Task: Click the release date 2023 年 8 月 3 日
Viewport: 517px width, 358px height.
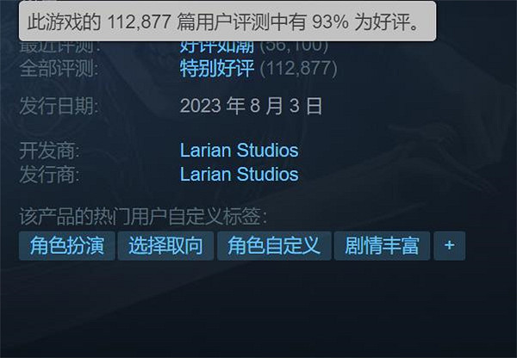Action: [251, 106]
